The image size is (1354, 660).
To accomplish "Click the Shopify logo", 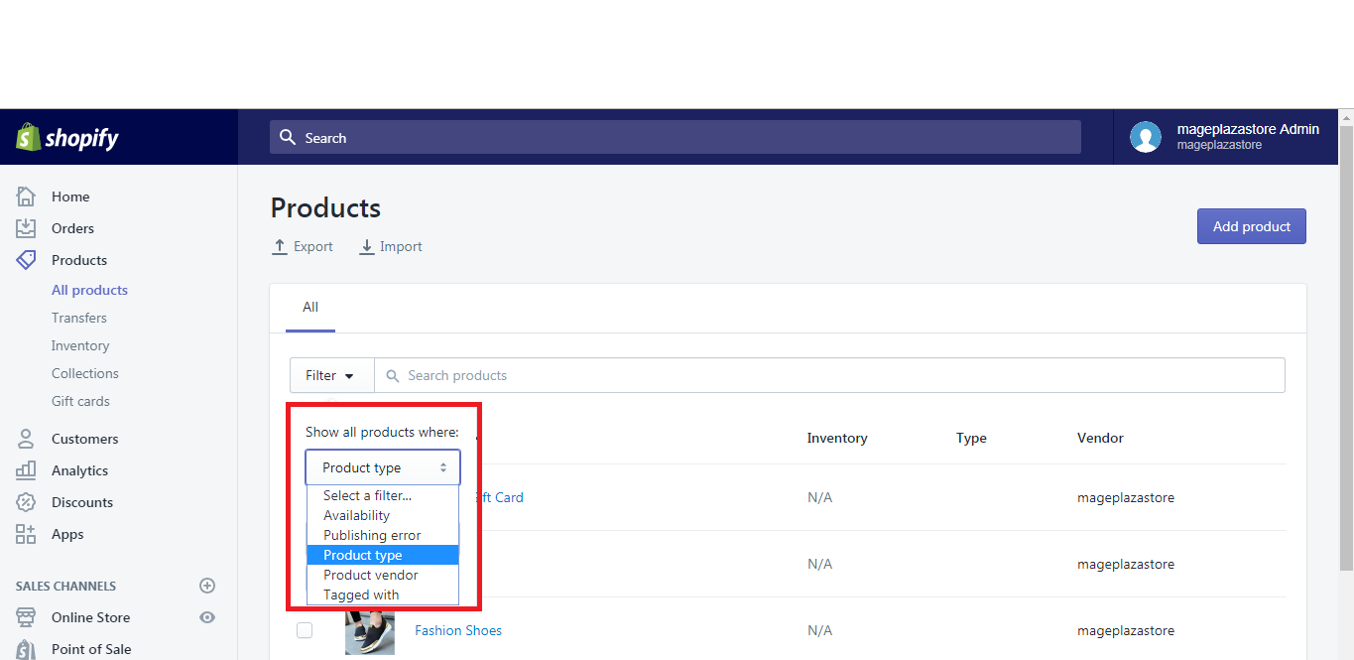I will (67, 138).
